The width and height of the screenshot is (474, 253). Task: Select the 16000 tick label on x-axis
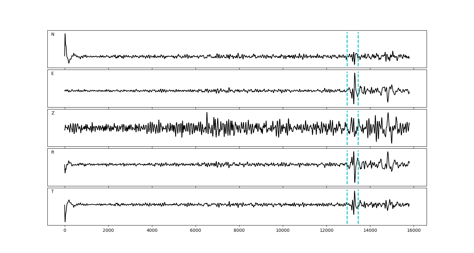click(x=414, y=231)
